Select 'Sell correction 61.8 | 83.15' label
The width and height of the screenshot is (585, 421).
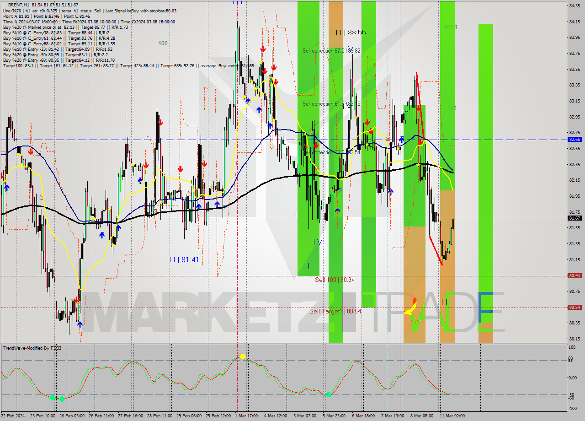(331, 104)
